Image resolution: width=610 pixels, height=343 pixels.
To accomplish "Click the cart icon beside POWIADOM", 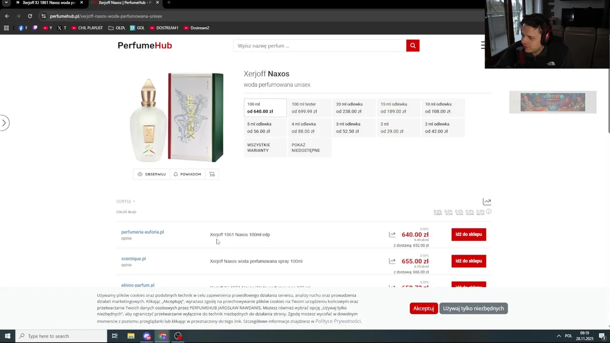I will (212, 174).
